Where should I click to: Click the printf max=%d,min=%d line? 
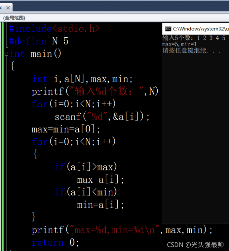pos(122,230)
